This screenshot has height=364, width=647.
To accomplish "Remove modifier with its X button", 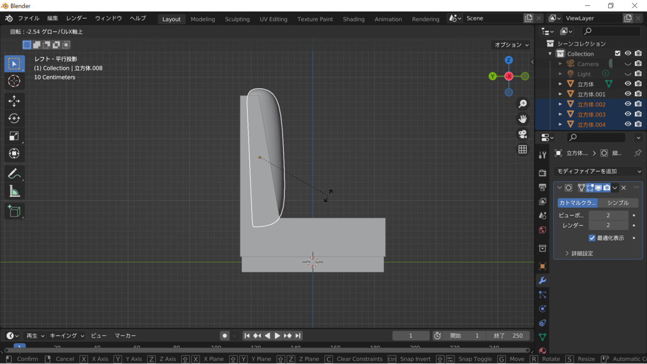I will click(624, 188).
